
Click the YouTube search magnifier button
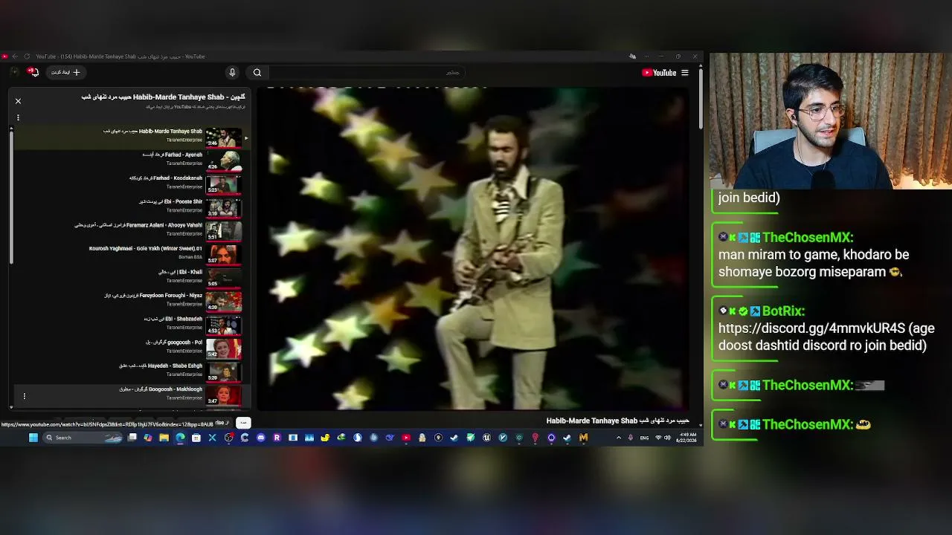coord(257,73)
